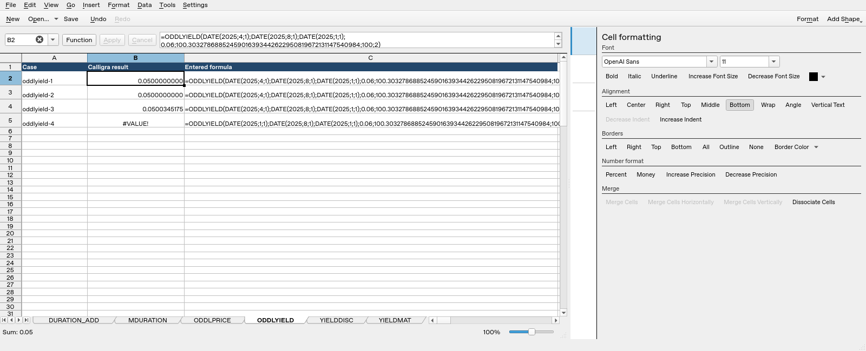Click Increase Font Size
This screenshot has width=866, height=351.
point(713,76)
